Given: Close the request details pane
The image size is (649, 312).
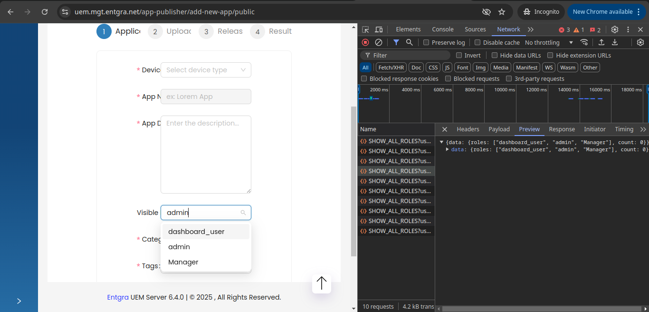Looking at the screenshot, I should point(445,129).
